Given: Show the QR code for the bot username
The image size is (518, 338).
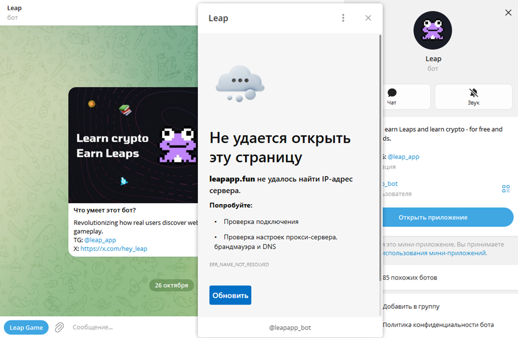Looking at the screenshot, I should click(506, 189).
